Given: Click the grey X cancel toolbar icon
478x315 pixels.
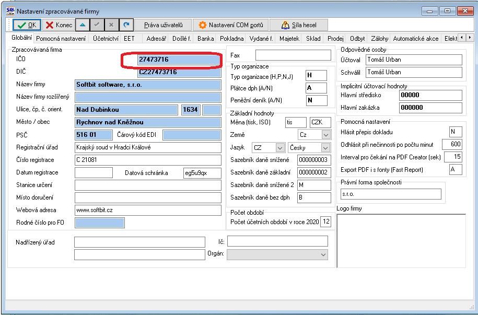Looking at the screenshot, I should (112, 25).
